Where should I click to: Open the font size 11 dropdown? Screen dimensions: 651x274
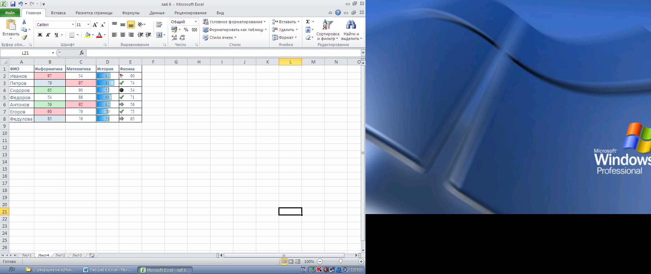pos(88,25)
